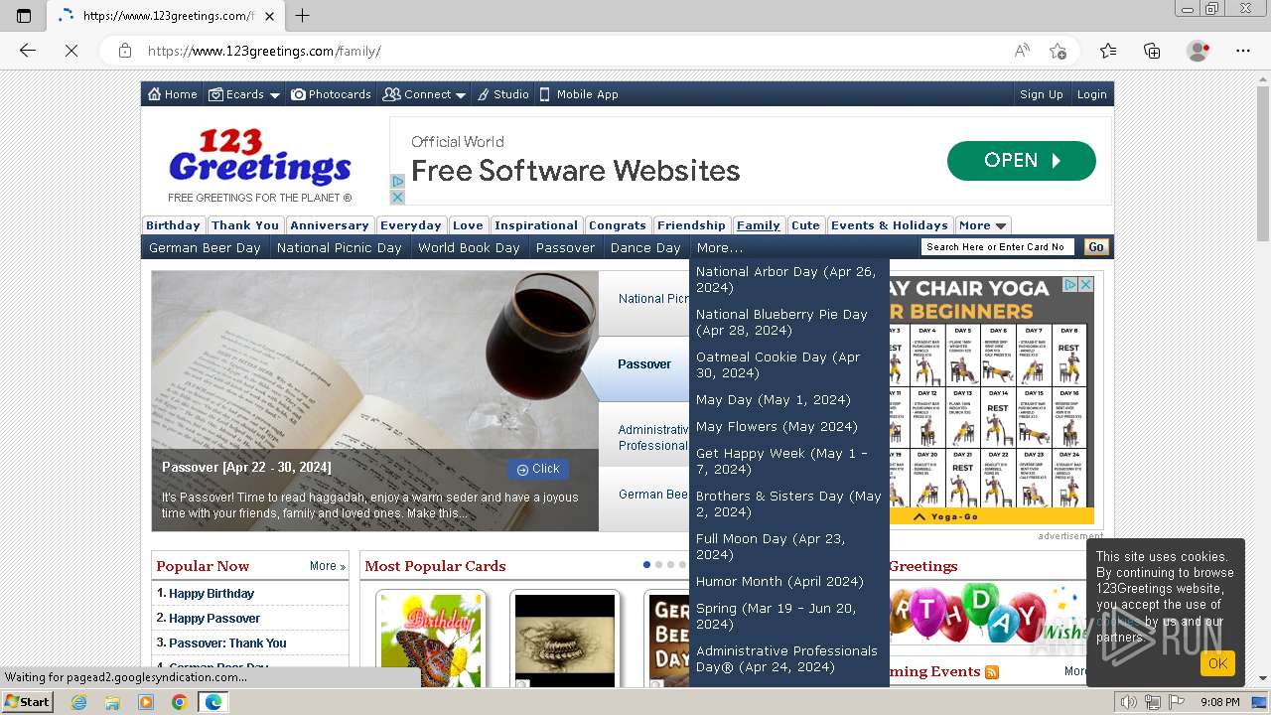Select the Birthday category tab

click(173, 225)
